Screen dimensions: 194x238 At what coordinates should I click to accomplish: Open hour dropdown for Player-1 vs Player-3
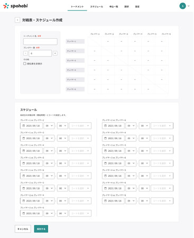pos(49,138)
